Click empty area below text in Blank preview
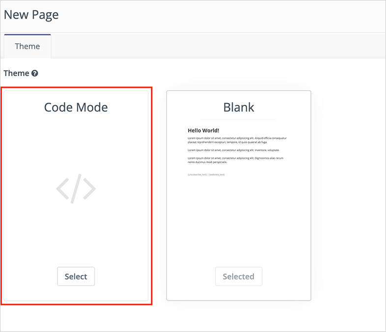386x332 pixels. coord(239,221)
